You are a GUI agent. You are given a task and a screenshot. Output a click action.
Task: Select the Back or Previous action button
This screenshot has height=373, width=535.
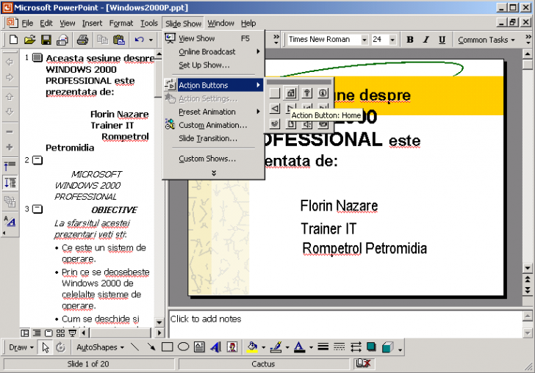click(275, 109)
